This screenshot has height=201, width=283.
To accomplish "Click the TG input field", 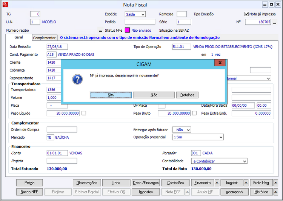I will [35, 14].
